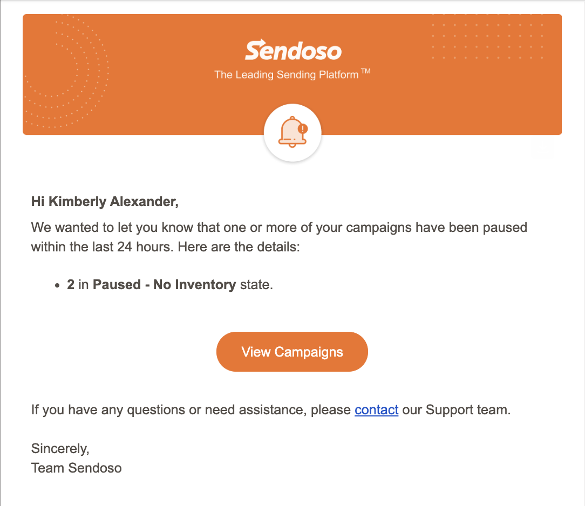The width and height of the screenshot is (585, 506).
Task: Click the Sendoso logo in the banner
Action: pyautogui.click(x=293, y=50)
